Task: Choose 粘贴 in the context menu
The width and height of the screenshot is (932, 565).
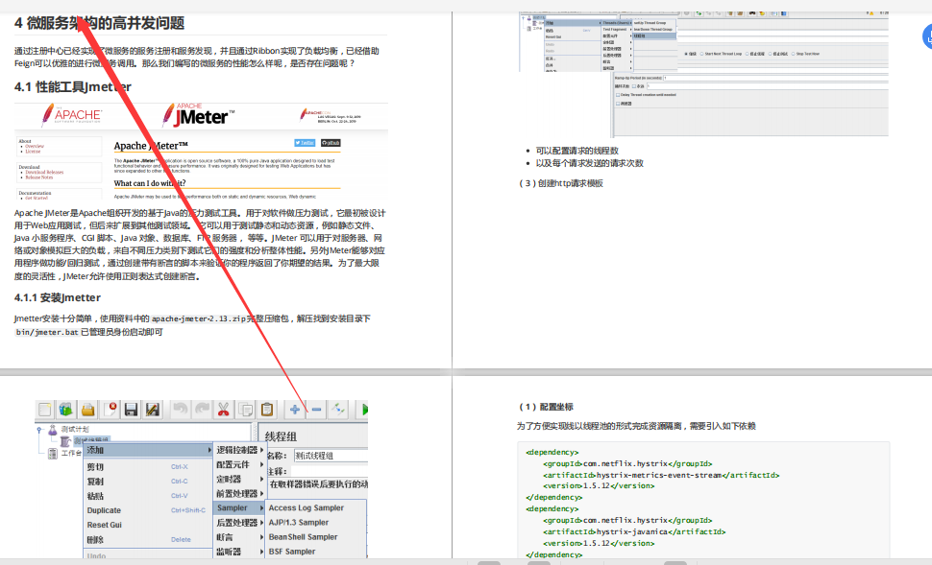Action: (x=148, y=496)
